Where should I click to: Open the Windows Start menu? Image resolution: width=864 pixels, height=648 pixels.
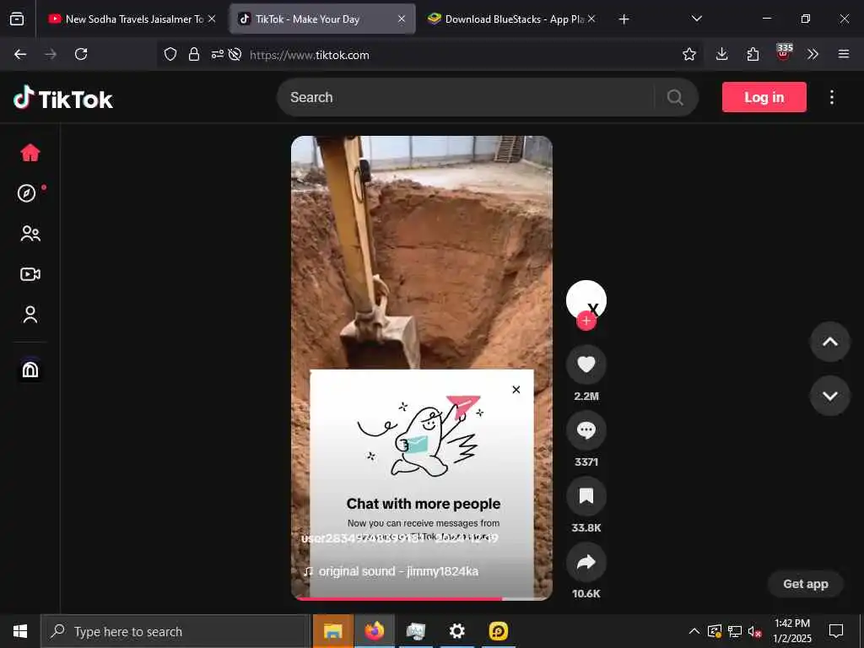pyautogui.click(x=20, y=631)
